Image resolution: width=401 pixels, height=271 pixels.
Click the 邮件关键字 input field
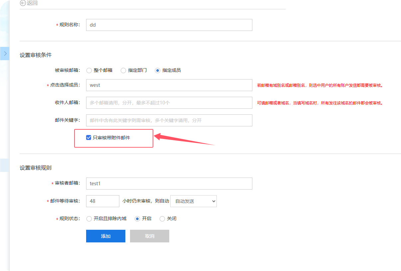tap(169, 120)
